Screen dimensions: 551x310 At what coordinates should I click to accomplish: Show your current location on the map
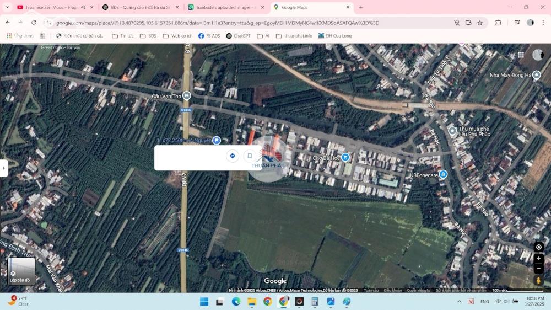538,247
